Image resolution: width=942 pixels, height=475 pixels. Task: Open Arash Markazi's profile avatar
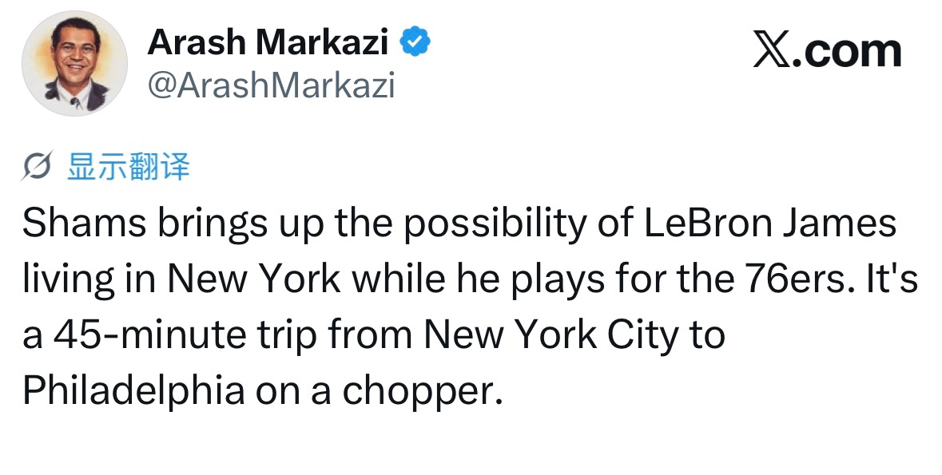click(74, 63)
